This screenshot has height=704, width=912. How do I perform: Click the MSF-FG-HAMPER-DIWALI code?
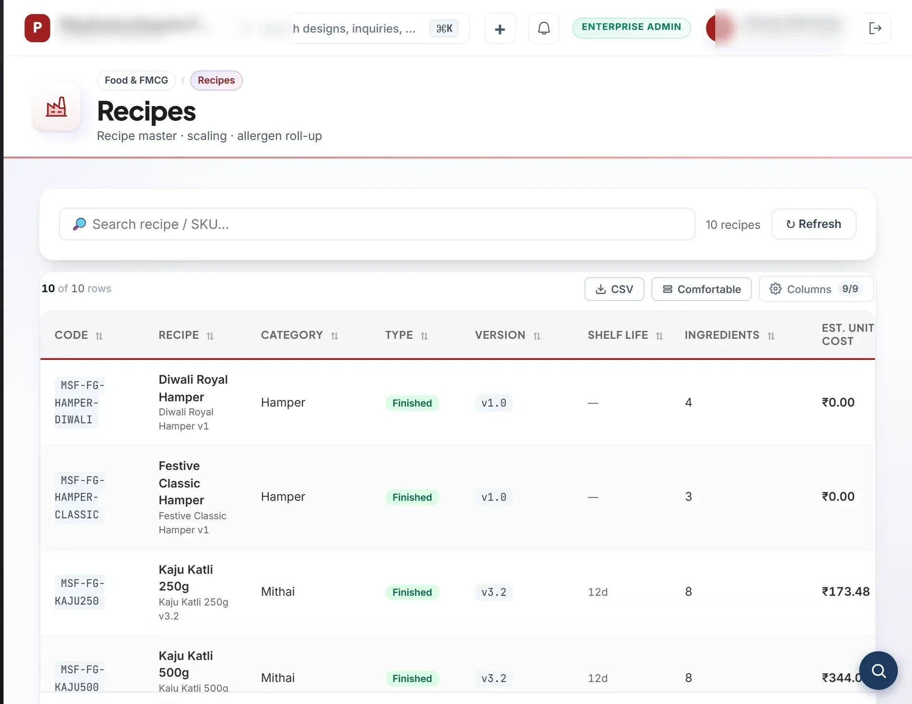pos(79,402)
